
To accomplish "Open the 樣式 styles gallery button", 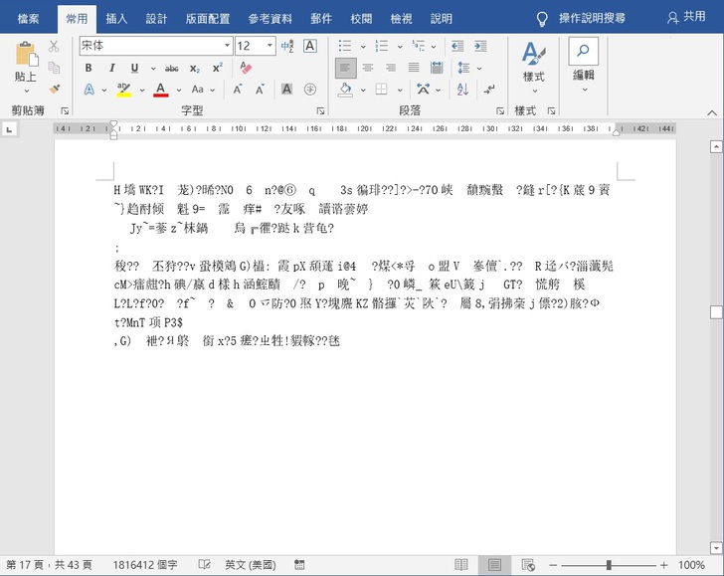I will 533,62.
